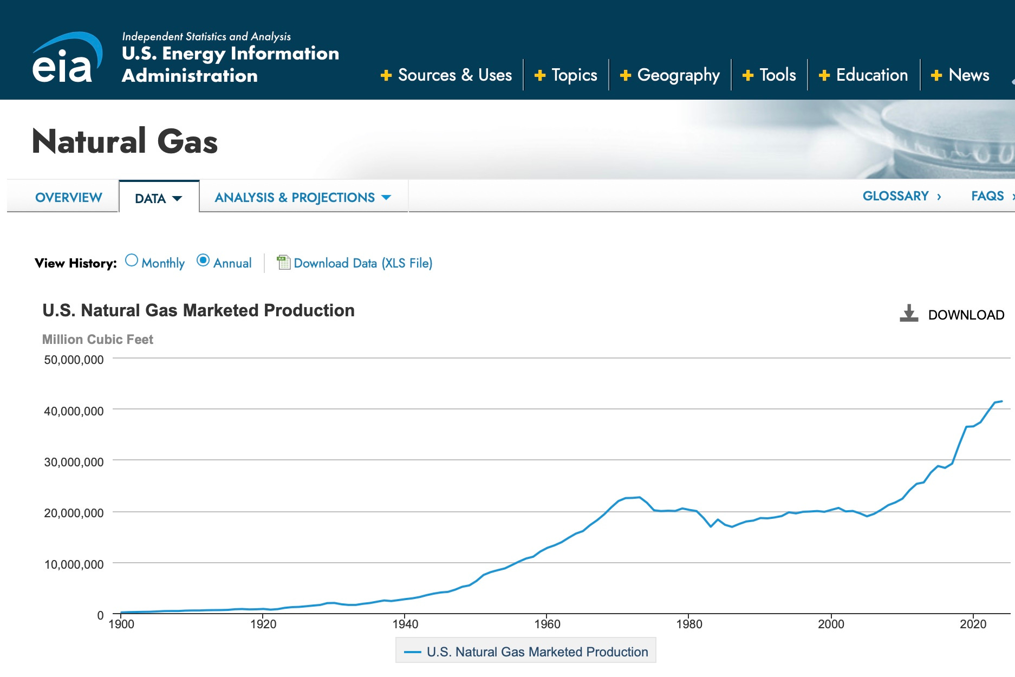Screen dimensions: 1015x677
Task: Toggle the U.S. Natural Gas Marketed Production legend
Action: pos(526,652)
